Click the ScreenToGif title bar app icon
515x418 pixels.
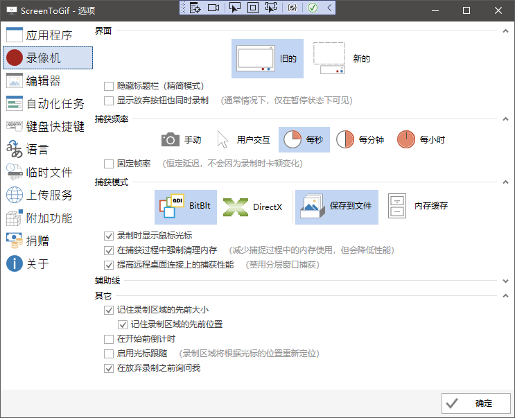tap(12, 10)
